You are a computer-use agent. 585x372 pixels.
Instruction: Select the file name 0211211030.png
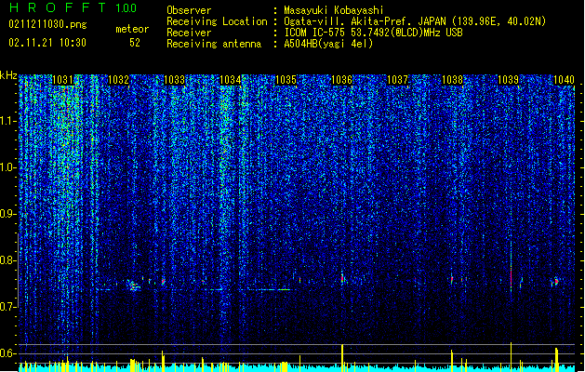47,24
